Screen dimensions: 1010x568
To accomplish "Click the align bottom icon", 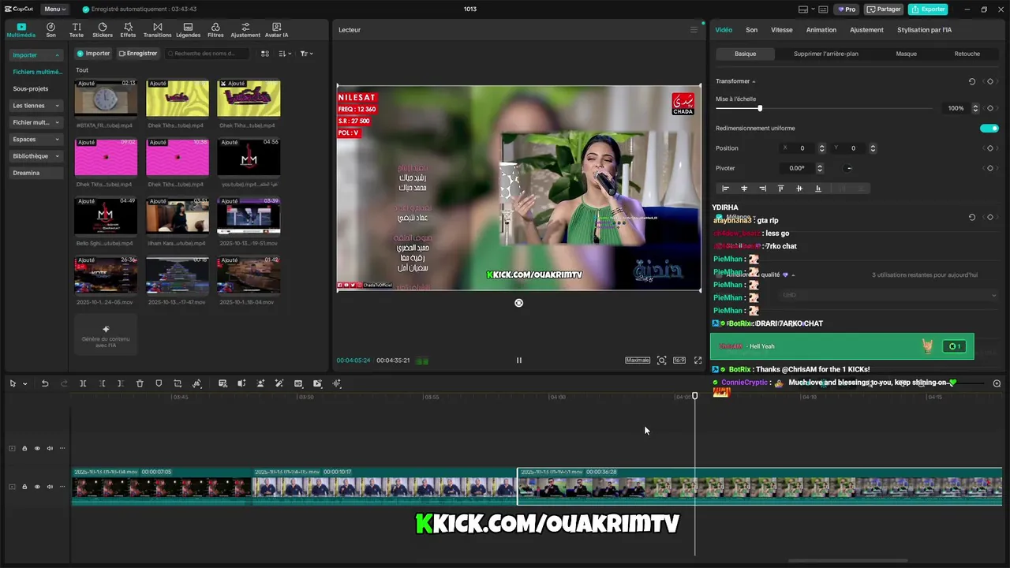I will click(817, 189).
